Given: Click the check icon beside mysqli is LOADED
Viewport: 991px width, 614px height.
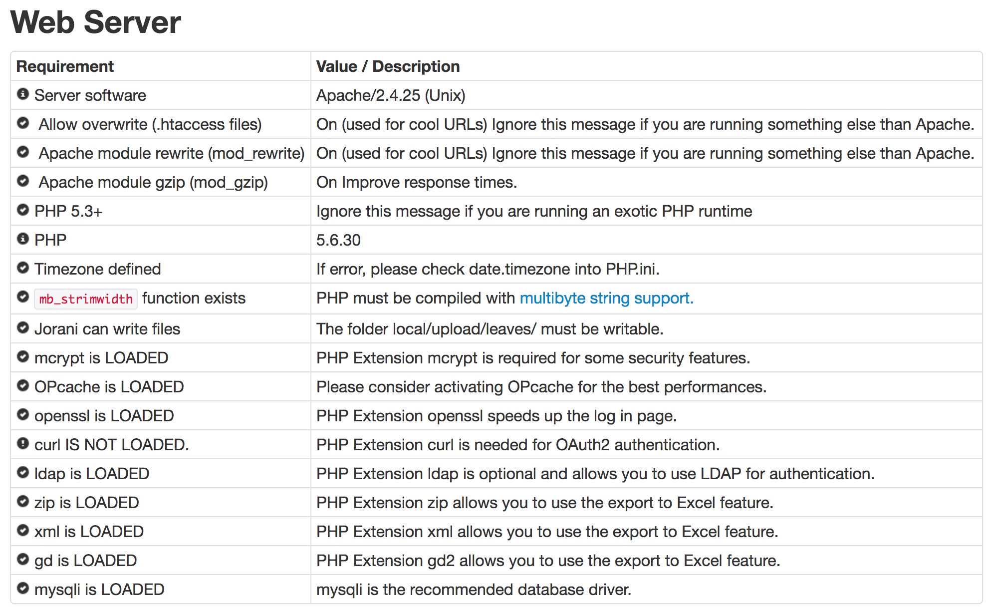Looking at the screenshot, I should coord(23,588).
